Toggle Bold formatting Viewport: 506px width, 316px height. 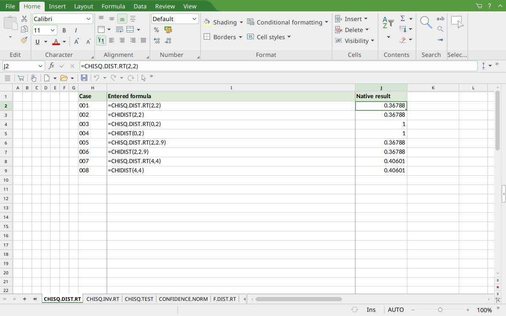pos(64,30)
